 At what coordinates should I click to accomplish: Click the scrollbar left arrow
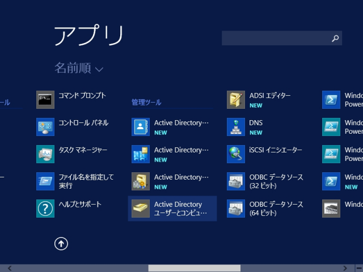coord(9,268)
